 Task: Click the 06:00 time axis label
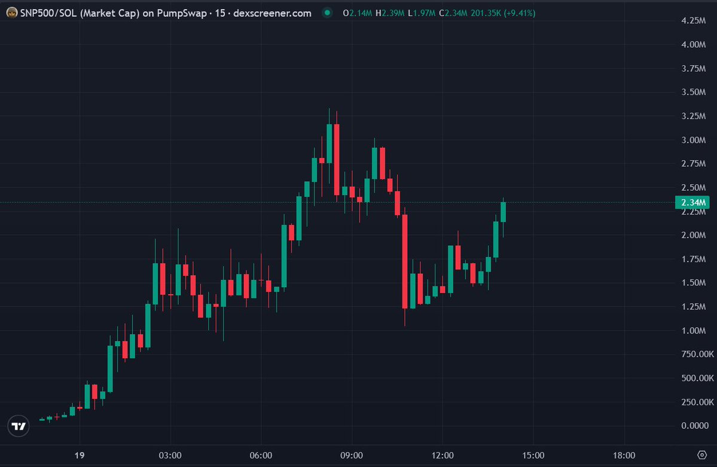pyautogui.click(x=261, y=455)
